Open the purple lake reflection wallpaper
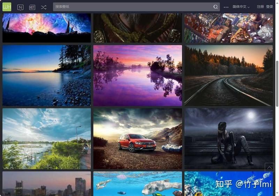 tap(137, 76)
